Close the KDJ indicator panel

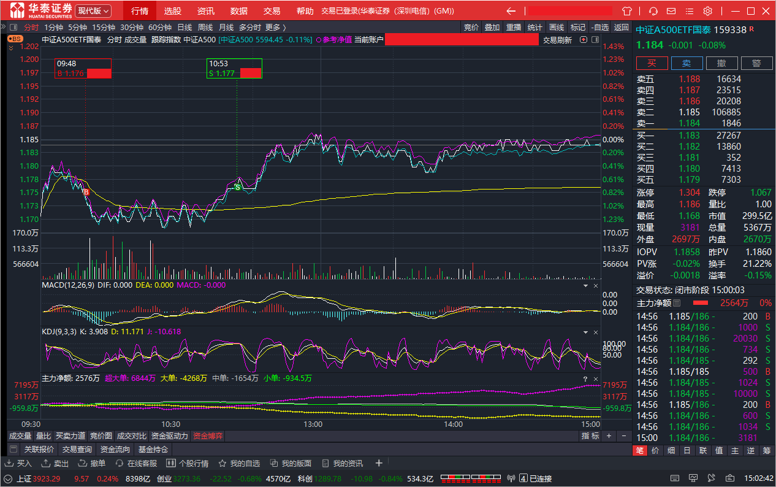pyautogui.click(x=595, y=332)
